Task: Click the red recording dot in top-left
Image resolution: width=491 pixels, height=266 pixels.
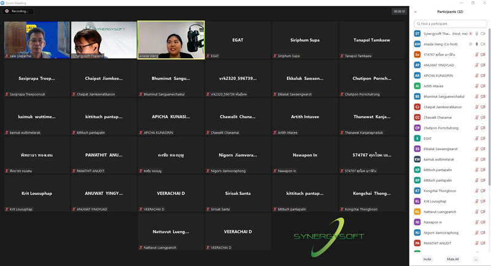Action: point(7,11)
